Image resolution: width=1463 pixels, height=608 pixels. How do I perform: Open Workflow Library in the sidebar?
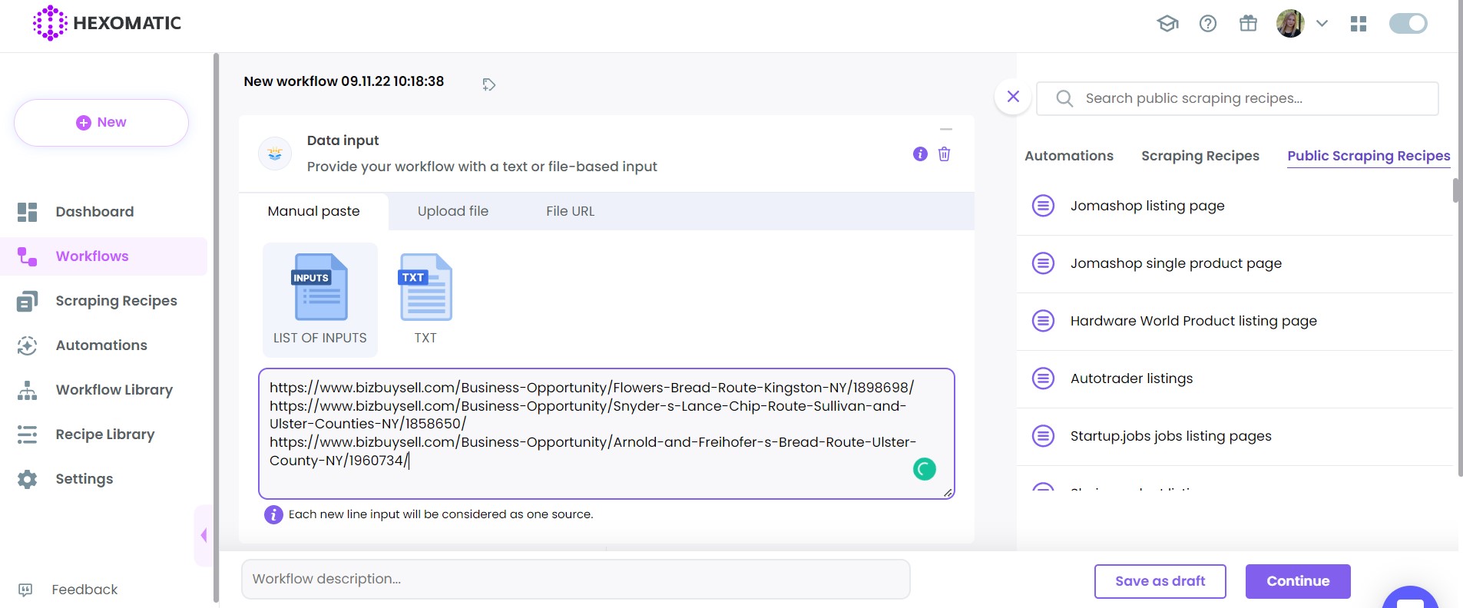tap(114, 390)
